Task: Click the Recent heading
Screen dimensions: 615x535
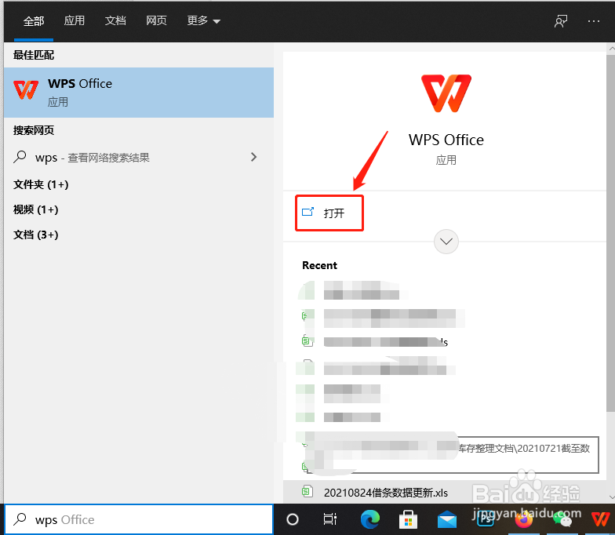Action: click(320, 265)
